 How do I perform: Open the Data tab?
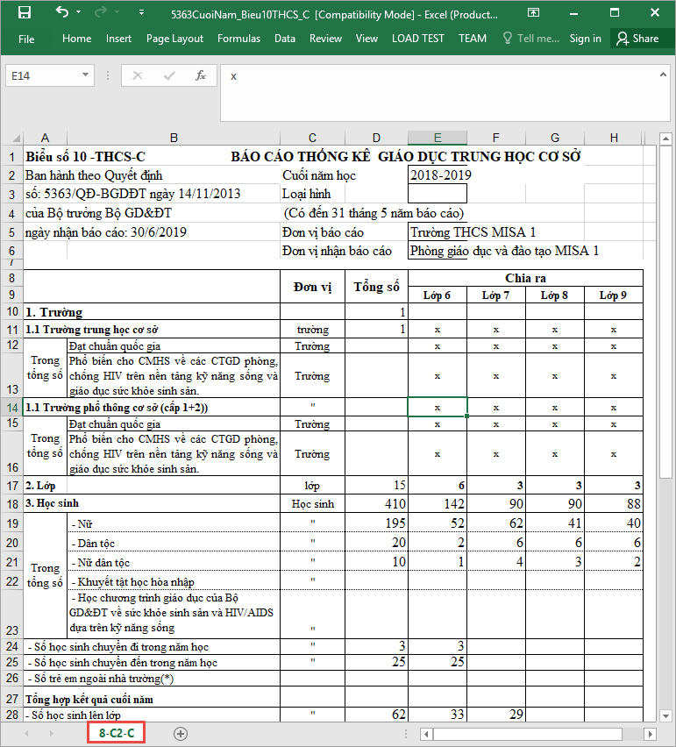pyautogui.click(x=285, y=39)
